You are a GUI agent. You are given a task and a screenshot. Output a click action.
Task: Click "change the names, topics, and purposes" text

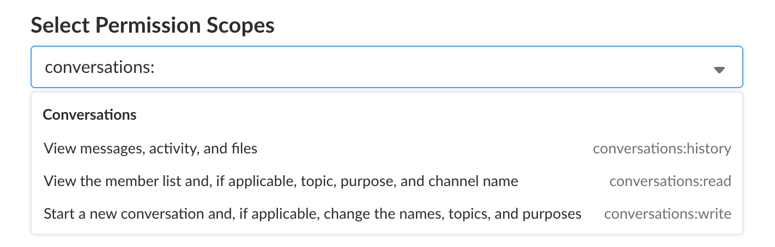(452, 214)
